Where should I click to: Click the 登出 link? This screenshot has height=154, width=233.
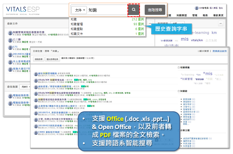221,8
